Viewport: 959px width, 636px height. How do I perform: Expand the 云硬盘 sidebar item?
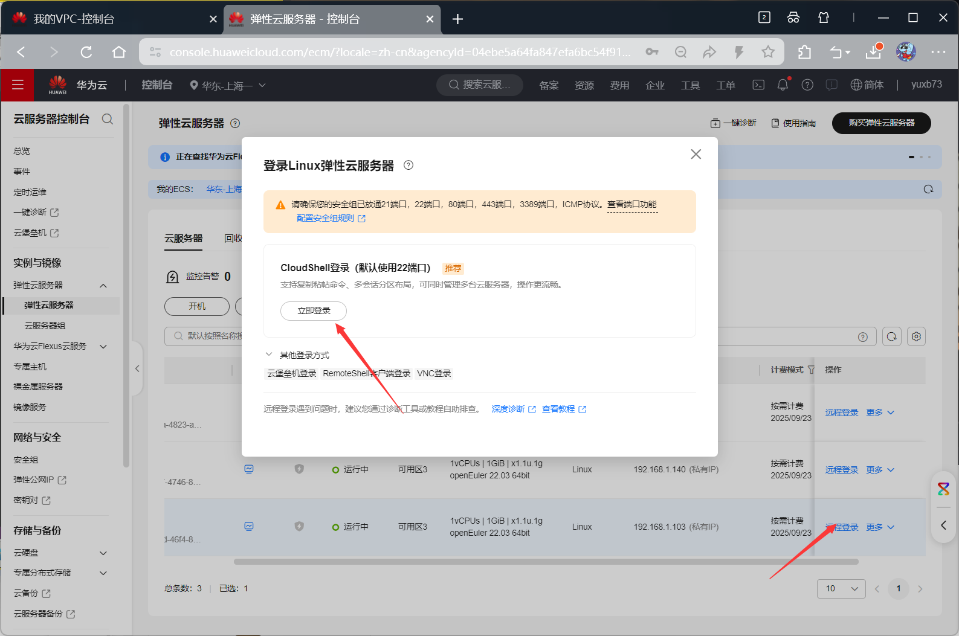pos(103,553)
